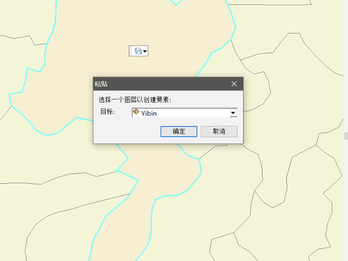Click the selection chip icon on map
Image resolution: width=348 pixels, height=261 pixels.
click(x=138, y=51)
